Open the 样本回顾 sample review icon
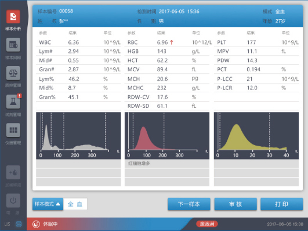Screen dimensions: 308x231 [13, 45]
